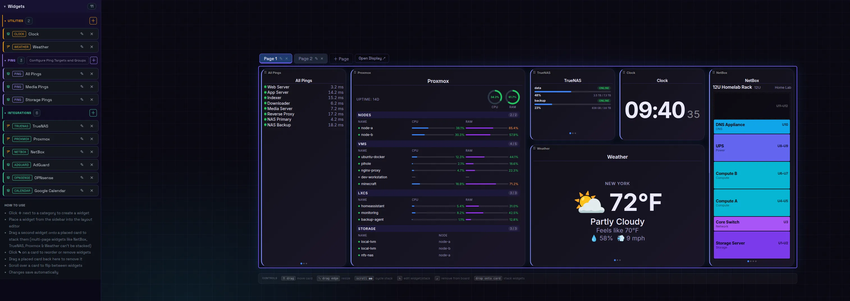The height and width of the screenshot is (301, 850).
Task: Edit the Clock widget via pencil icon
Action: point(82,34)
